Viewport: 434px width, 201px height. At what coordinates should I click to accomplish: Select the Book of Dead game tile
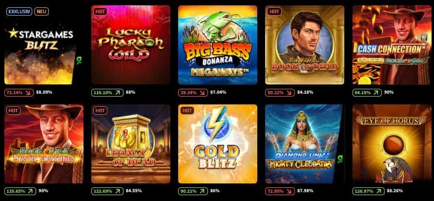(305, 45)
